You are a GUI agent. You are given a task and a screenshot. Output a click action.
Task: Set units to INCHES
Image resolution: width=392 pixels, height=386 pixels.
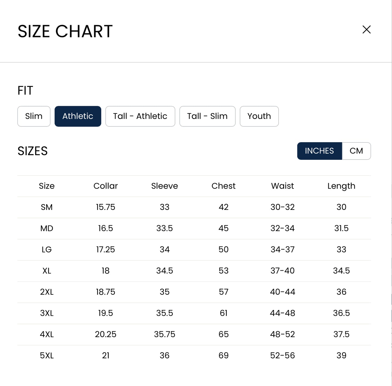tap(320, 151)
